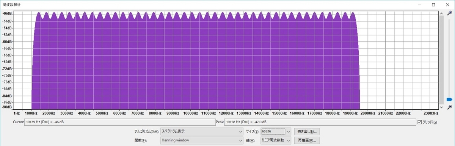The width and height of the screenshot is (455, 146).
Task: Click the '5000Hz' frequency axis label
Action: 102,113
